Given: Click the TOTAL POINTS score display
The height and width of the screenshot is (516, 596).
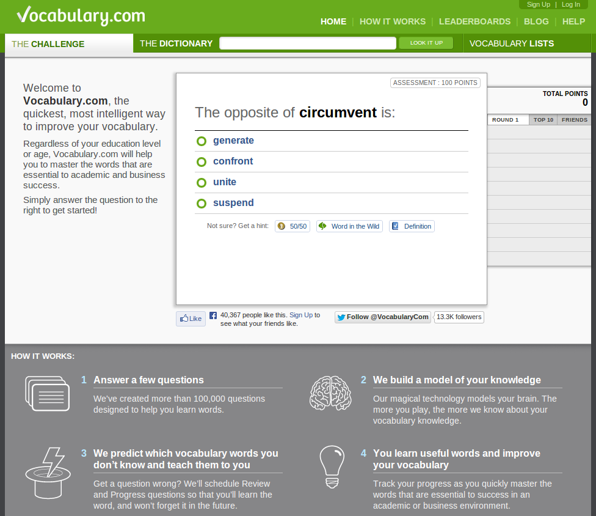Looking at the screenshot, I should point(565,98).
